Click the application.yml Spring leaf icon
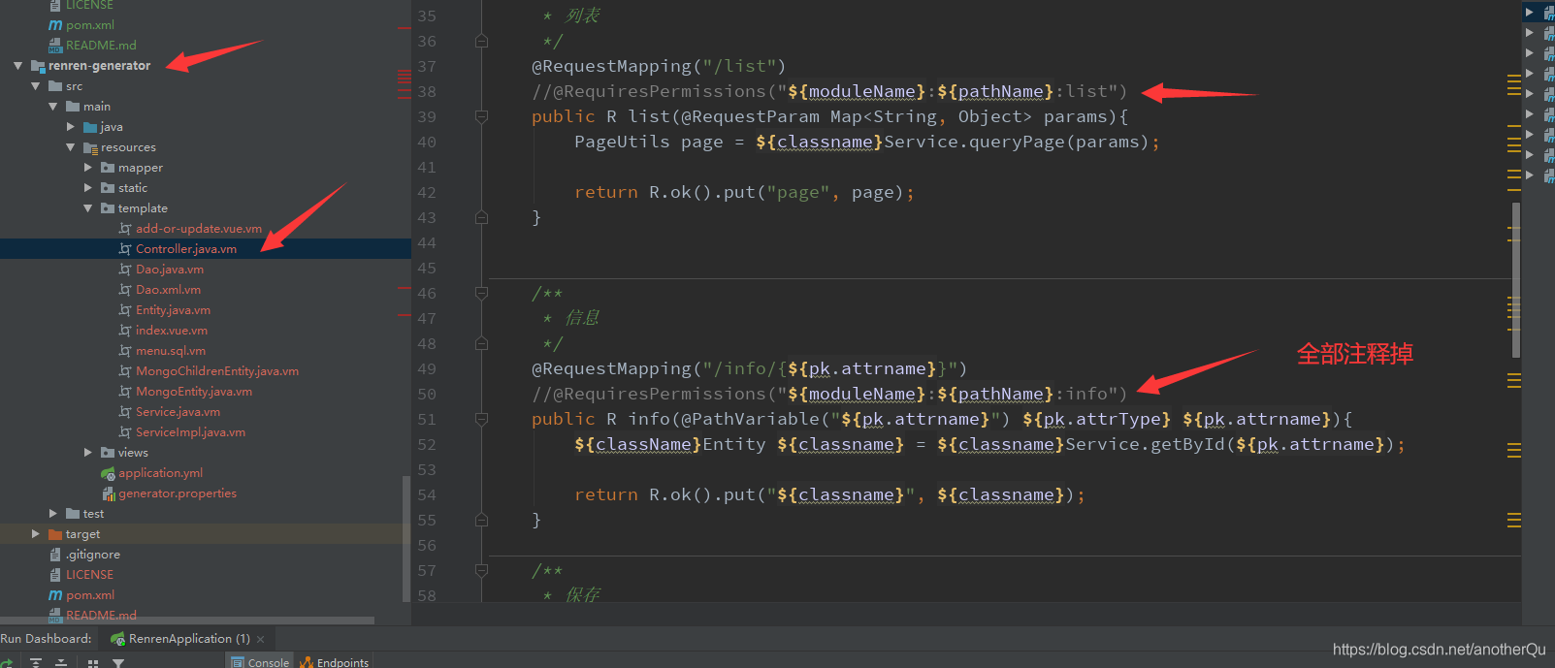Viewport: 1555px width, 668px height. (x=108, y=473)
